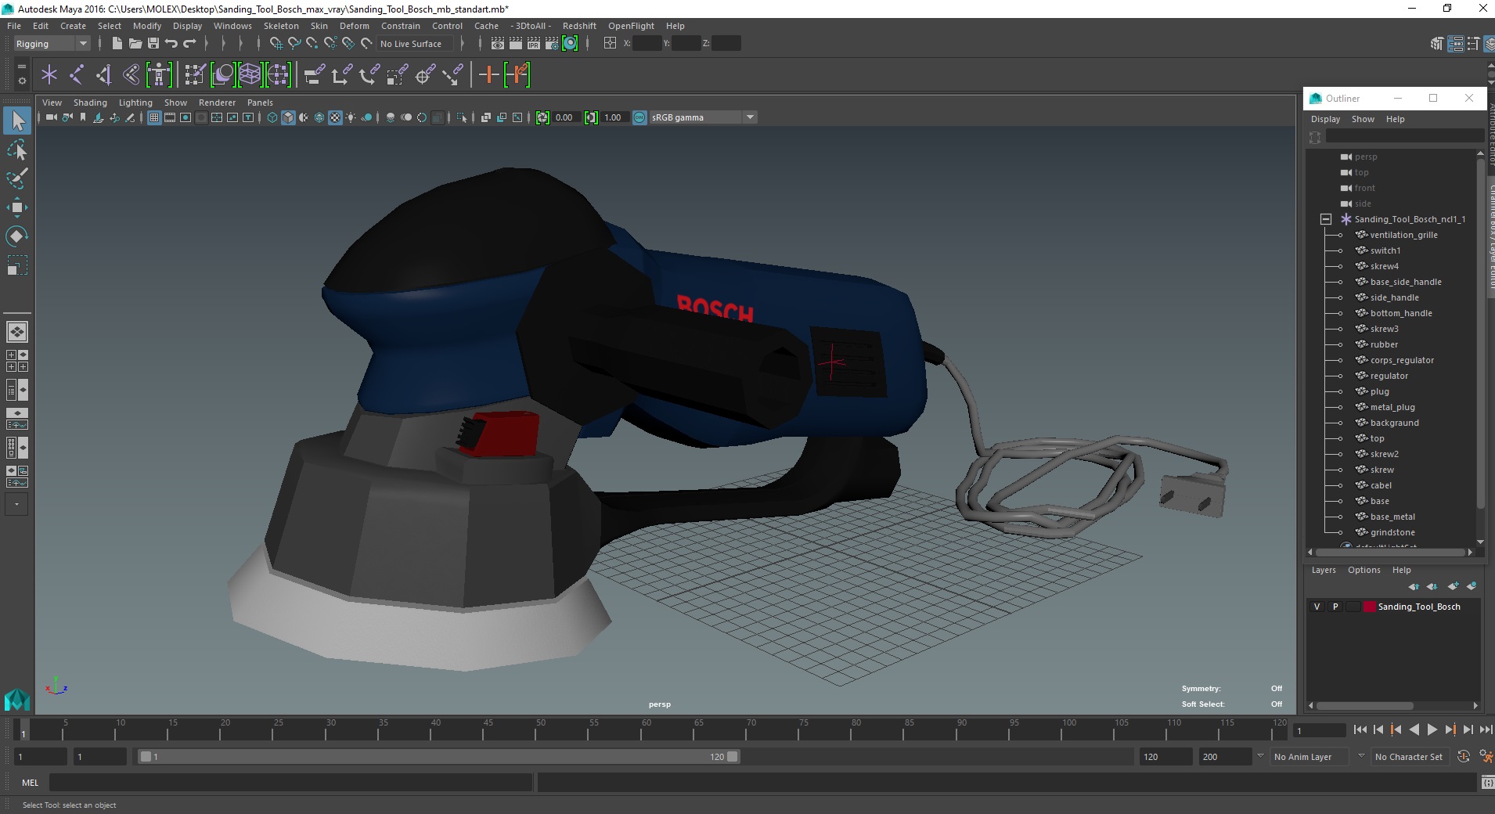This screenshot has width=1495, height=814.
Task: Go to end of playback range
Action: pos(1486,729)
